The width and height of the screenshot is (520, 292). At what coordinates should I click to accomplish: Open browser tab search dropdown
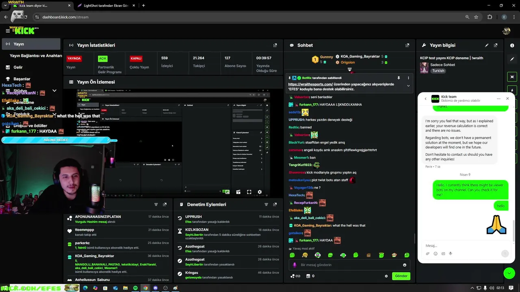click(x=5, y=6)
